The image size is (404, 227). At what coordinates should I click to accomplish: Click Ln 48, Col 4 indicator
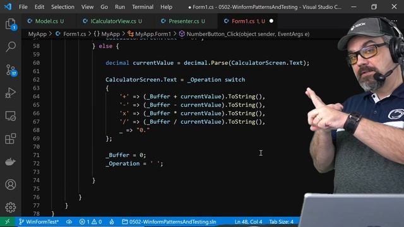point(248,221)
